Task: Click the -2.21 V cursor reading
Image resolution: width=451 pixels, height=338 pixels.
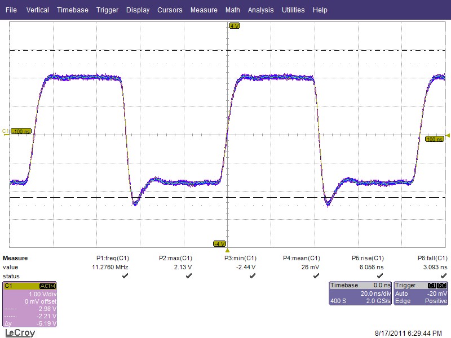Action: pos(47,316)
